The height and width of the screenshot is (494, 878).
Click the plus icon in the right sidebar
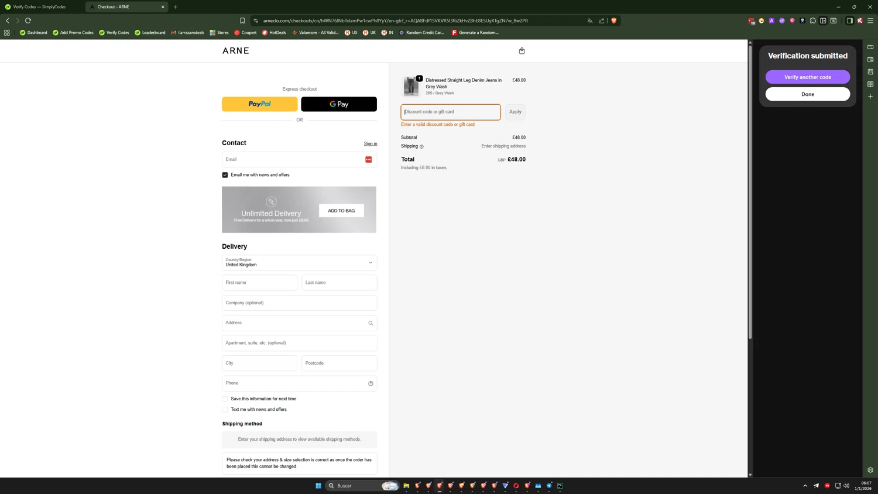[x=870, y=97]
